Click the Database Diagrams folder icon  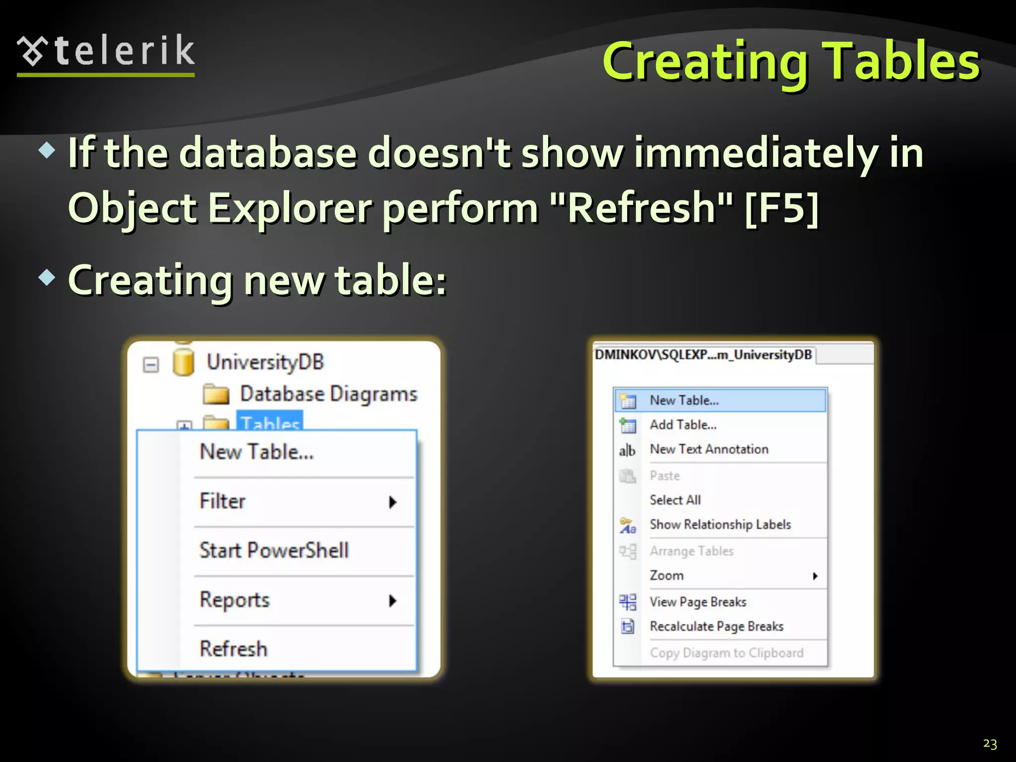coord(216,394)
